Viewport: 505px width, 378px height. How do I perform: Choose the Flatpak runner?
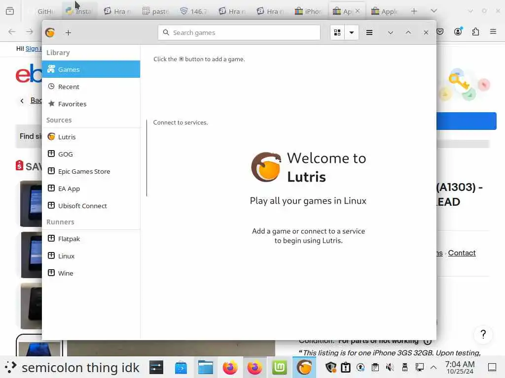tap(91, 239)
